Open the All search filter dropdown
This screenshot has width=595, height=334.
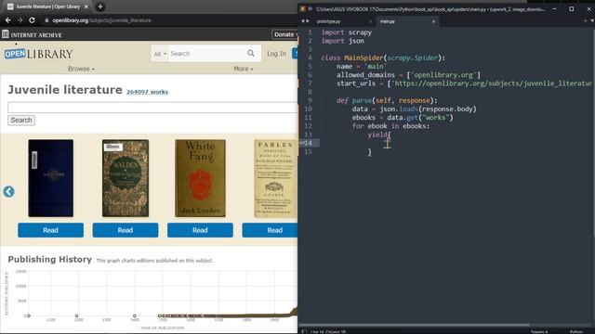coord(160,54)
